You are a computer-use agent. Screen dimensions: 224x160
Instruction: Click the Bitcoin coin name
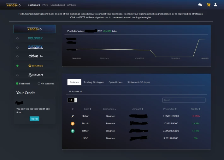pyautogui.click(x=85, y=123)
